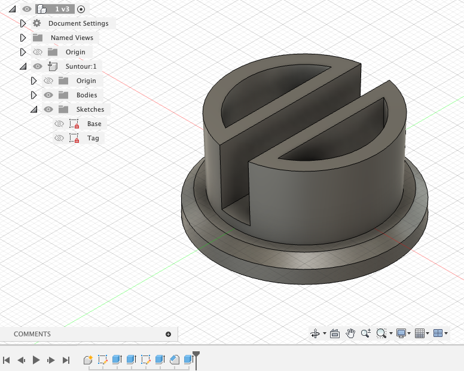Choose the Zoom Window (fit) tool
Screen dimensions: 464x371
[381, 333]
